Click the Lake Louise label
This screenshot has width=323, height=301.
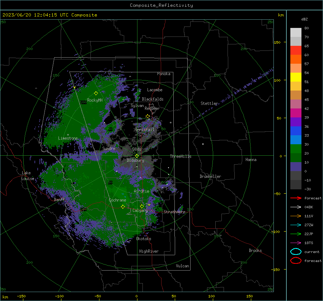(28, 176)
